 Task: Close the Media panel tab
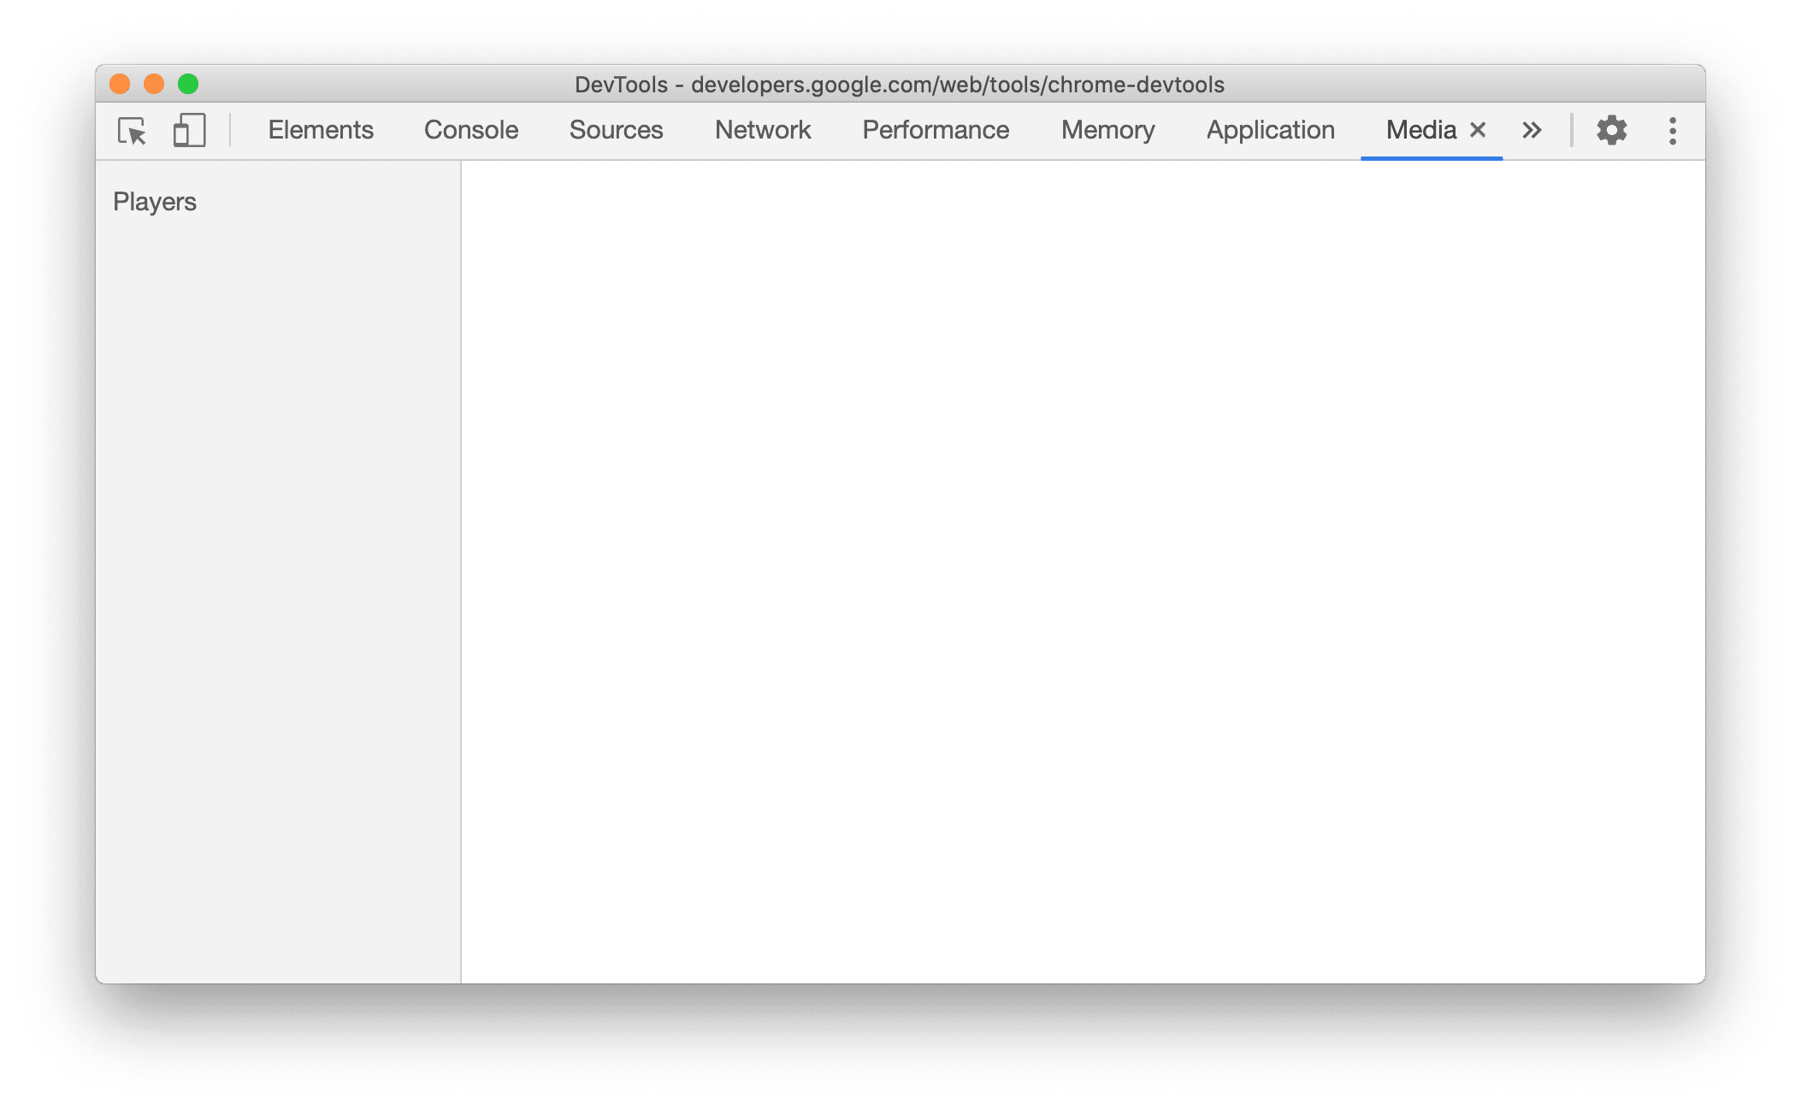pos(1477,128)
